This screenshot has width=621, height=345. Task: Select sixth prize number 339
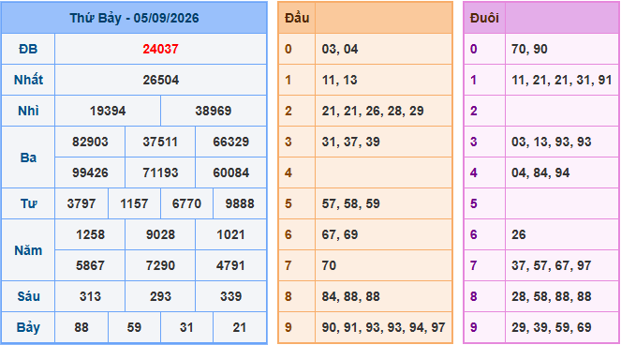click(x=231, y=296)
